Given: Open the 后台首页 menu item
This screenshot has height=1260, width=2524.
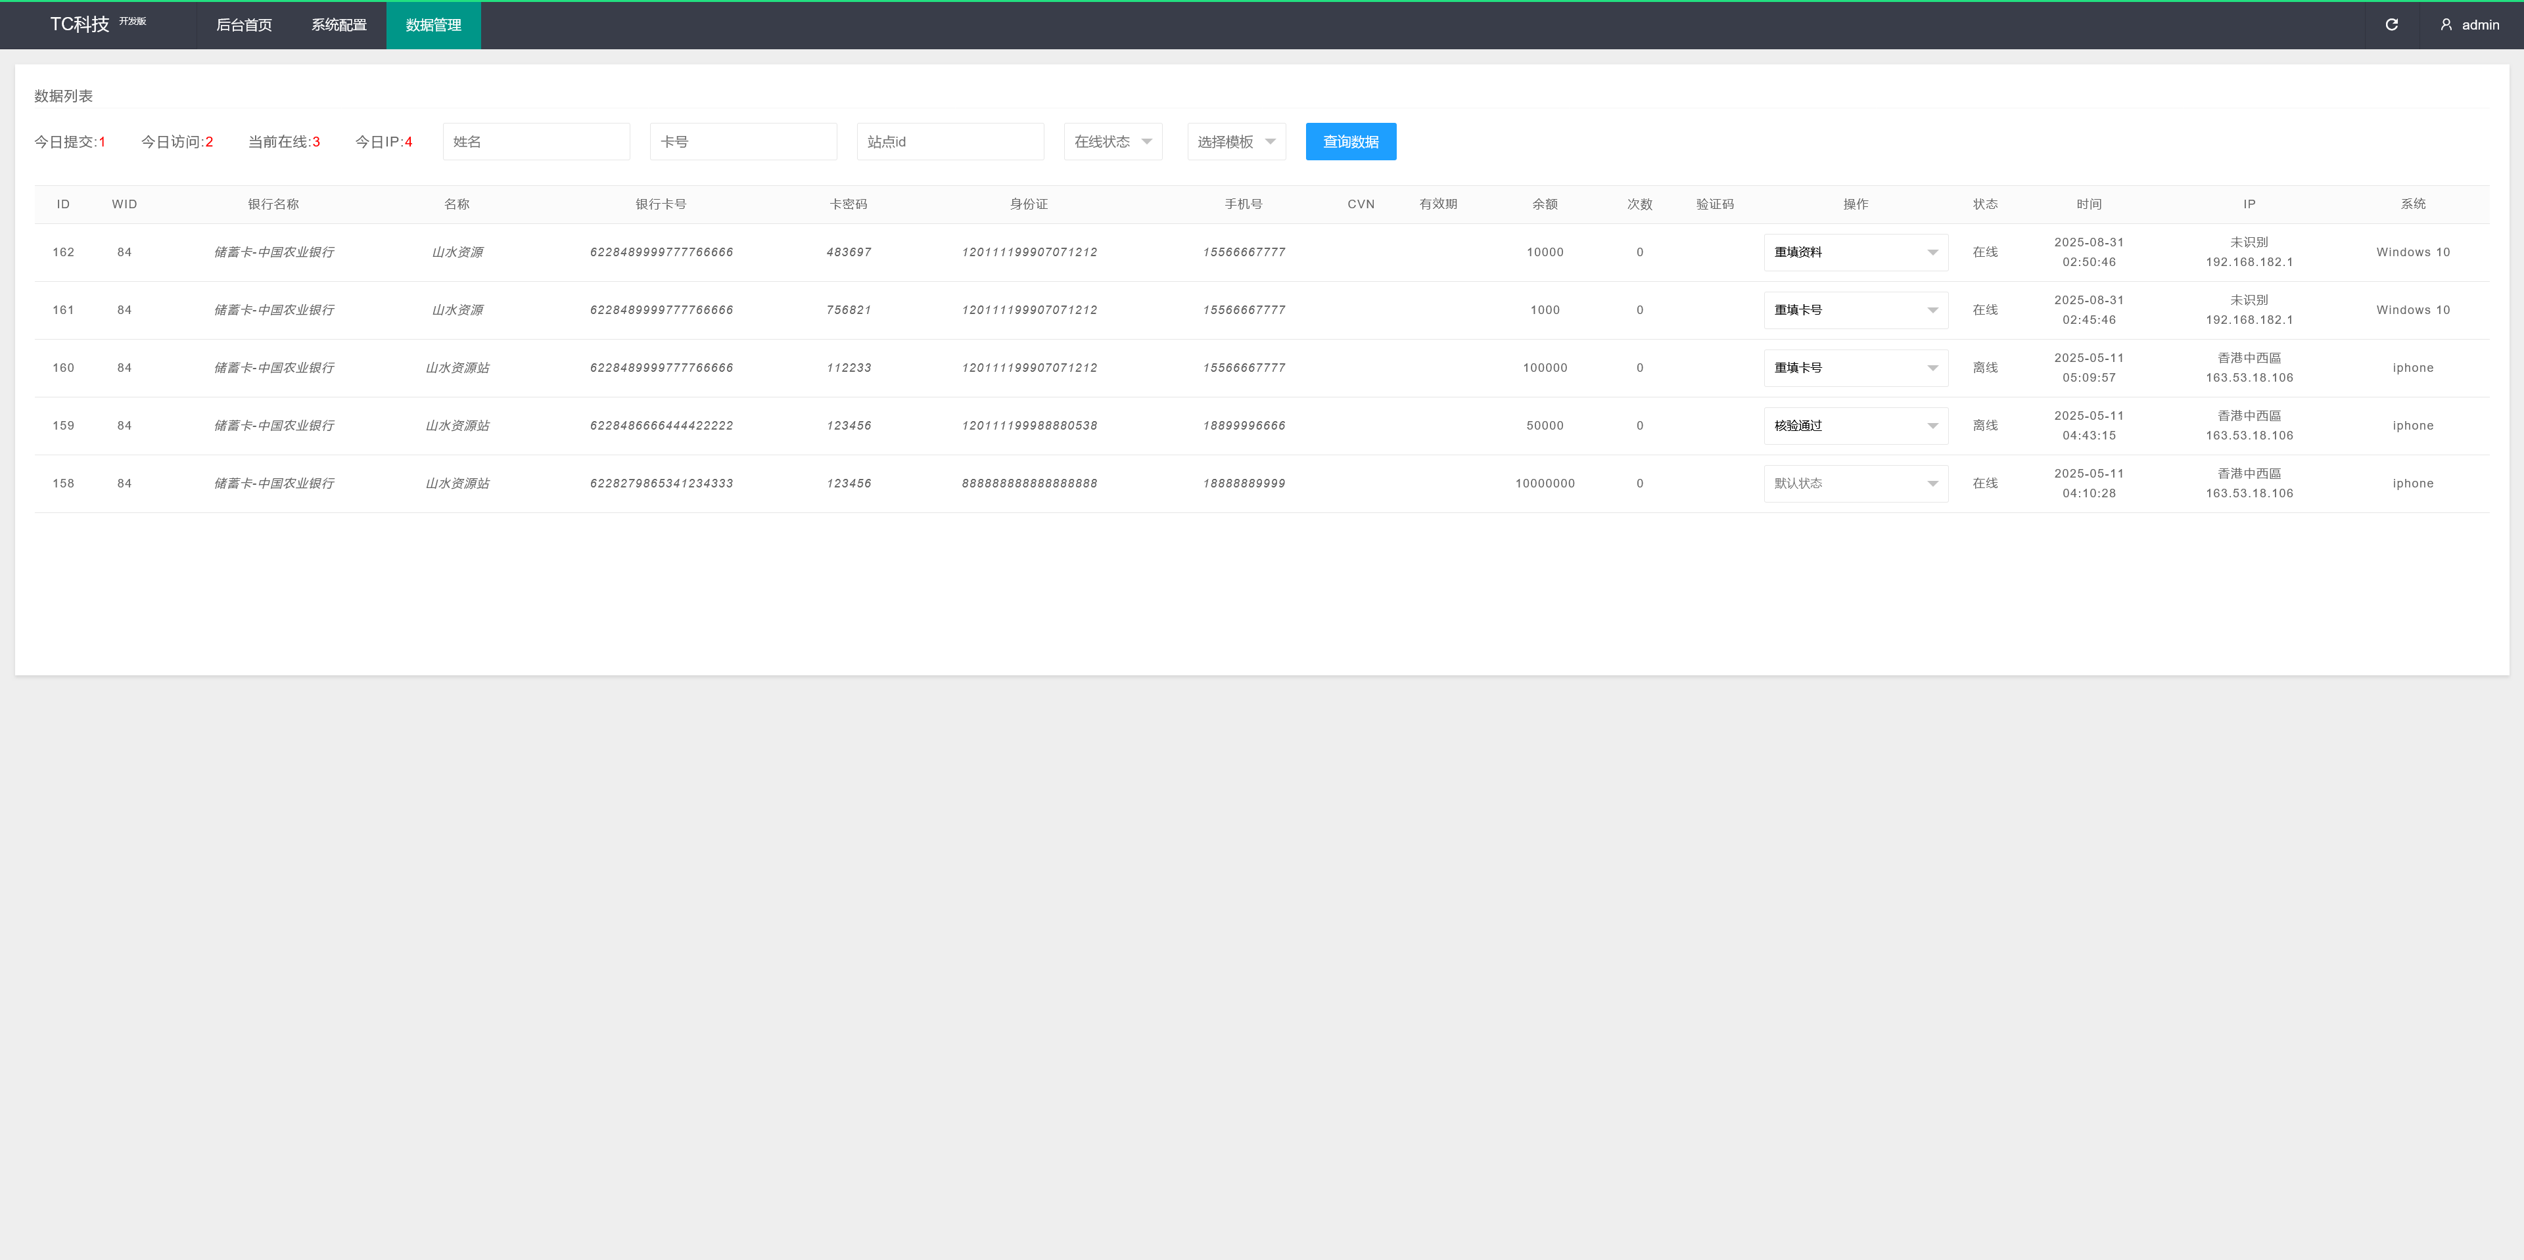Looking at the screenshot, I should (x=244, y=26).
